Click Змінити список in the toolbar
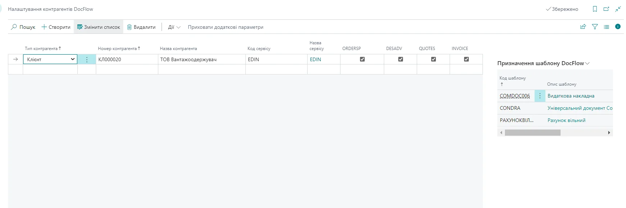This screenshot has height=208, width=626. tap(98, 27)
